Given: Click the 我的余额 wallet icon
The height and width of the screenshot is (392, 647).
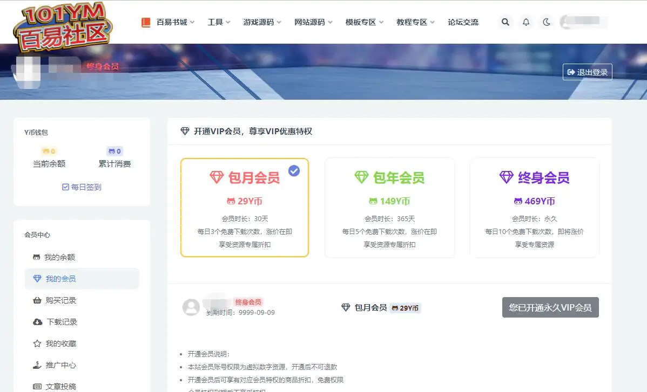Looking at the screenshot, I should click(x=37, y=257).
